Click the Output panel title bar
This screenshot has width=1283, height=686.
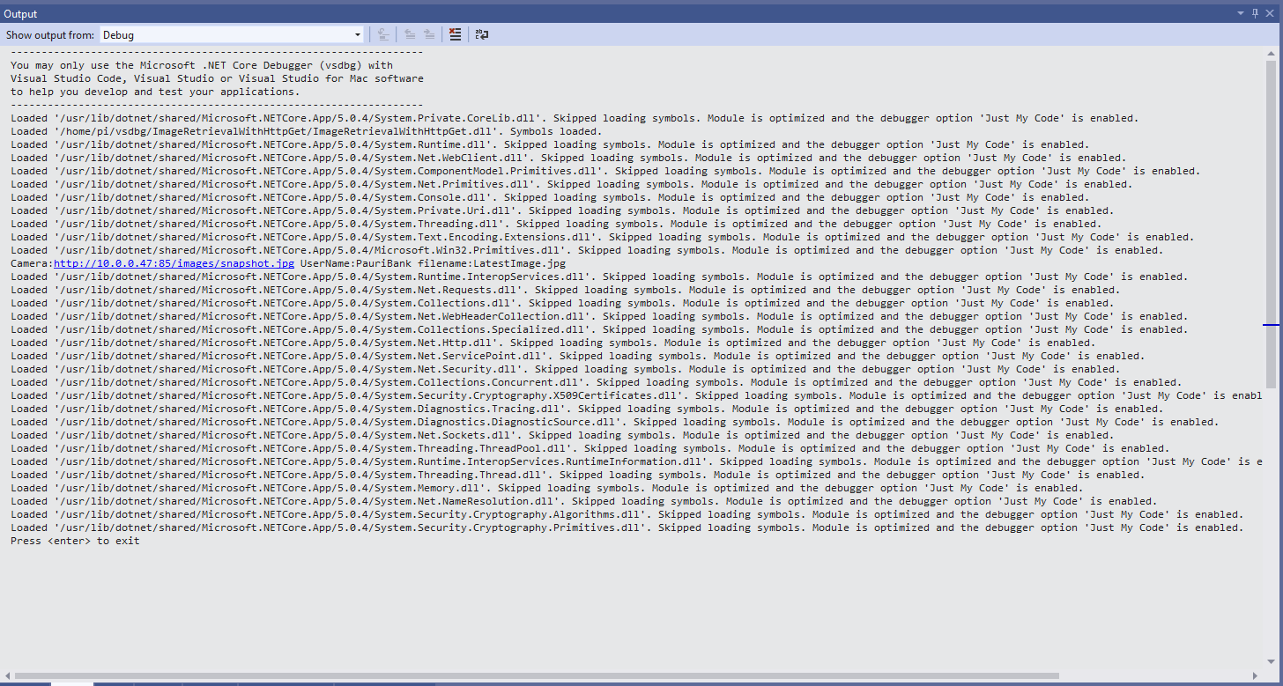pyautogui.click(x=617, y=13)
